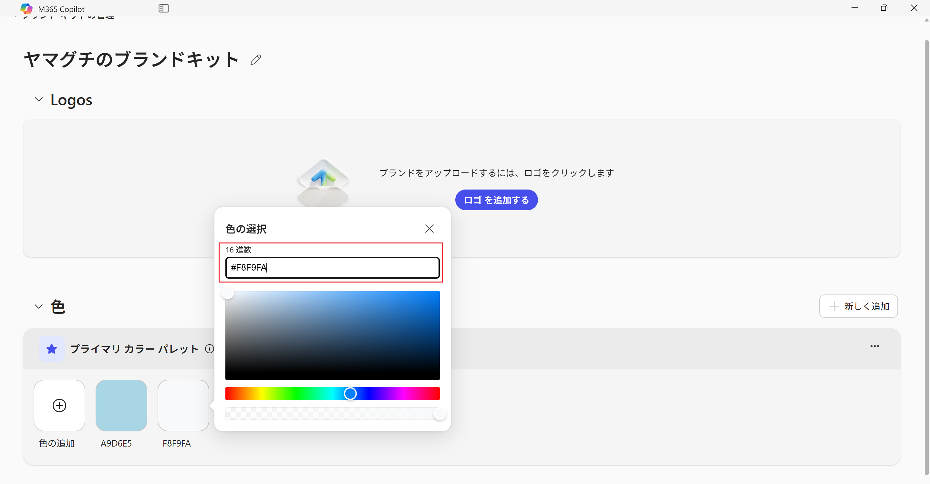
Task: Click the opacity slider handle
Action: [440, 414]
